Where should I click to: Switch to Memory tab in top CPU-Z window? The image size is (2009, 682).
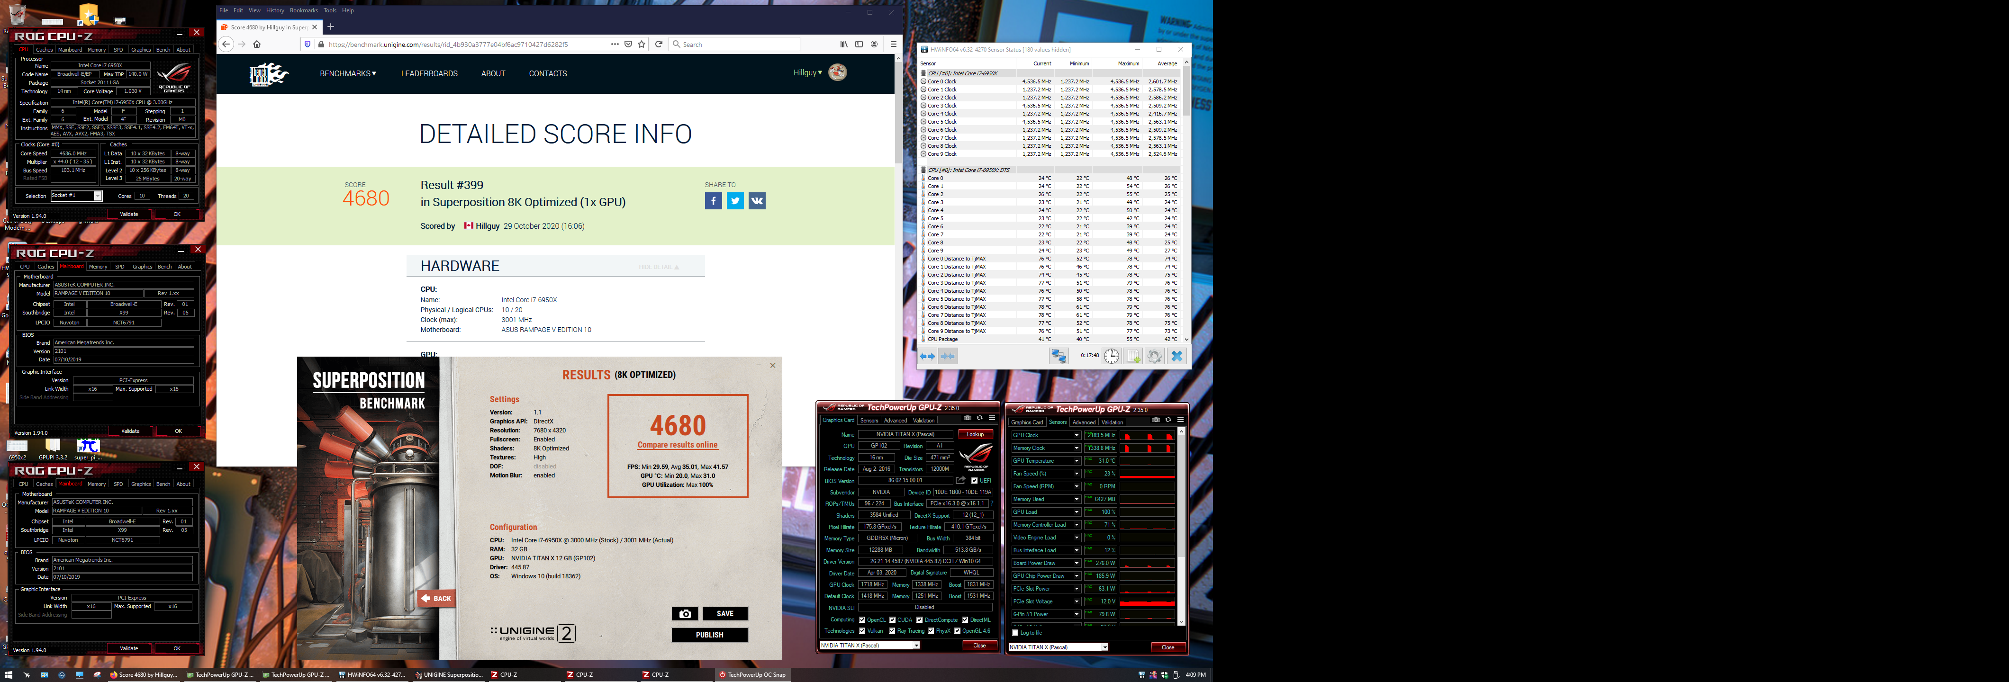tap(97, 50)
